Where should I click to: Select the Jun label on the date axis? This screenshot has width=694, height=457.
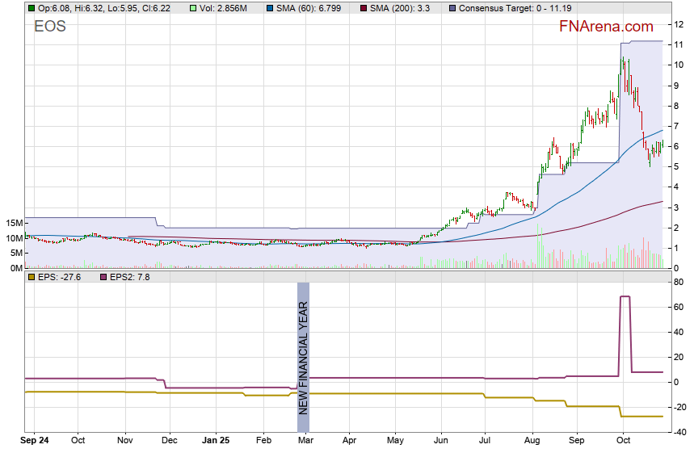[x=441, y=441]
